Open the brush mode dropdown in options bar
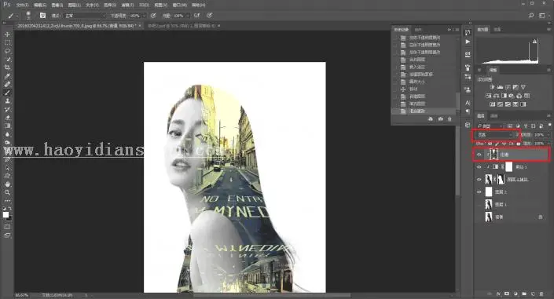Viewport: 554px width, 299px height. tap(85, 16)
